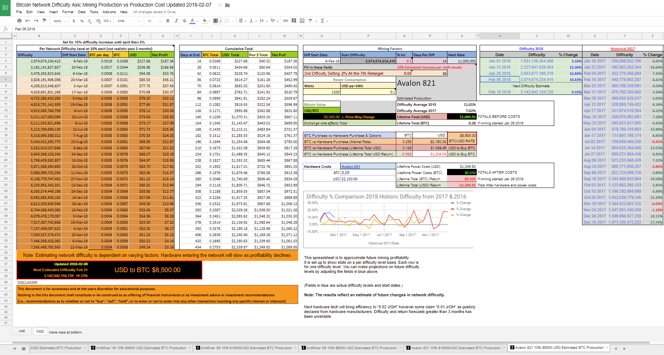Screen dimensions: 664x355
Task: Star this spreadsheet document
Action: point(220,5)
